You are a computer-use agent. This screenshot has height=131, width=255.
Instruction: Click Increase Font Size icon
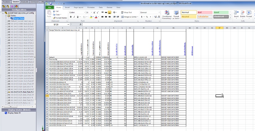tap(95, 13)
